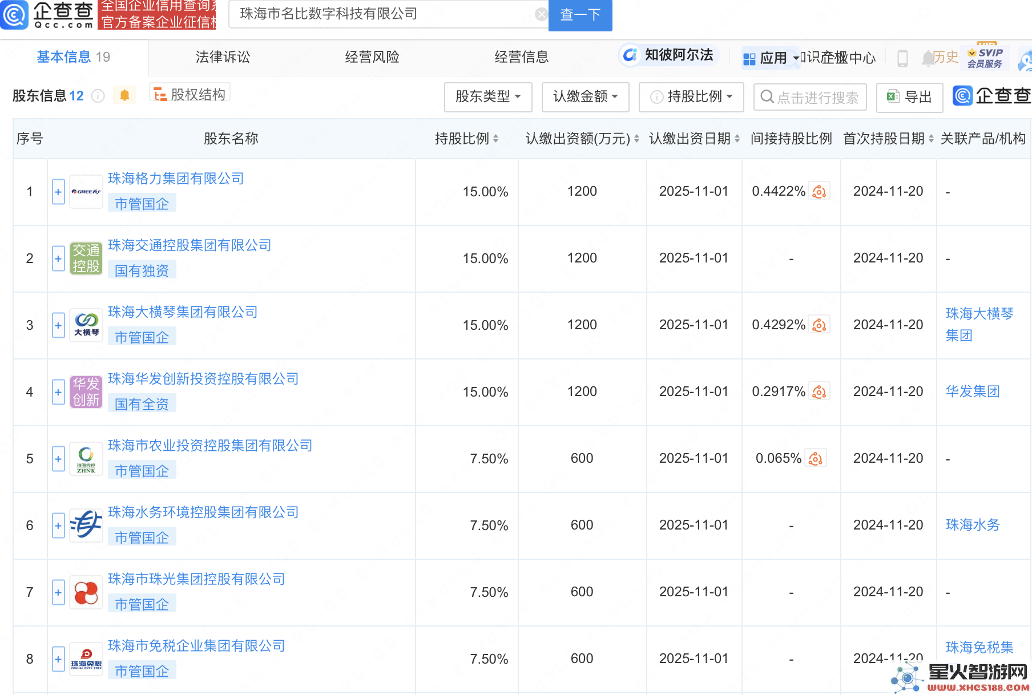Expand row for 珠海市免税企业集团有限公司

(58, 660)
